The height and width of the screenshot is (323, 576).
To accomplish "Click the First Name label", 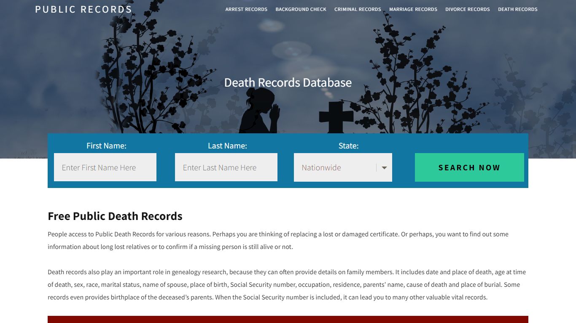I will click(106, 146).
